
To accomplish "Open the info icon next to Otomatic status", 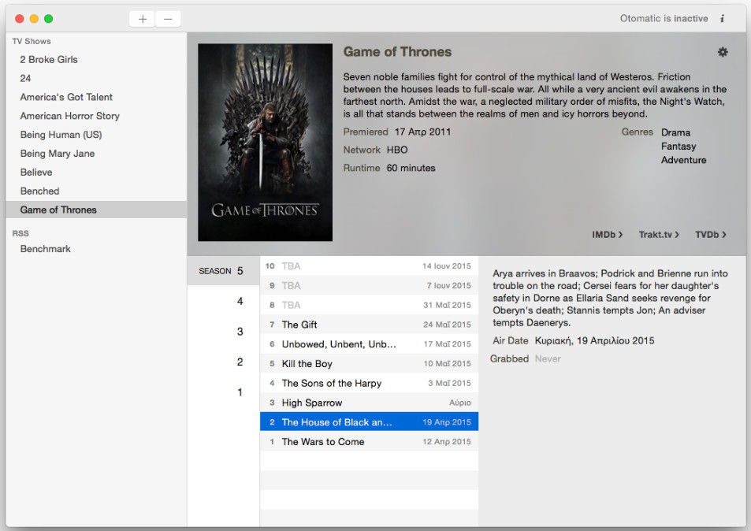I will (x=723, y=19).
